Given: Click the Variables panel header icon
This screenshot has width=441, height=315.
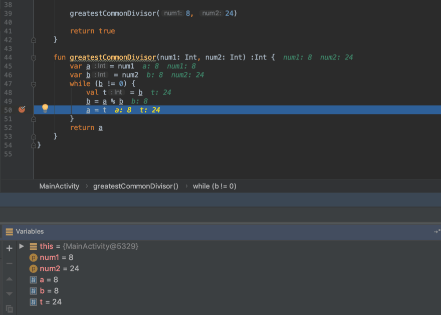Looking at the screenshot, I should tap(10, 231).
